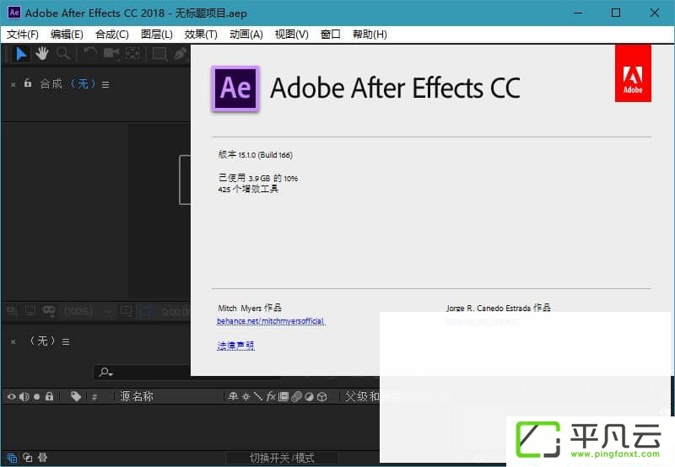Close the (无) timeline panel tab
The height and width of the screenshot is (467, 675).
pyautogui.click(x=13, y=342)
